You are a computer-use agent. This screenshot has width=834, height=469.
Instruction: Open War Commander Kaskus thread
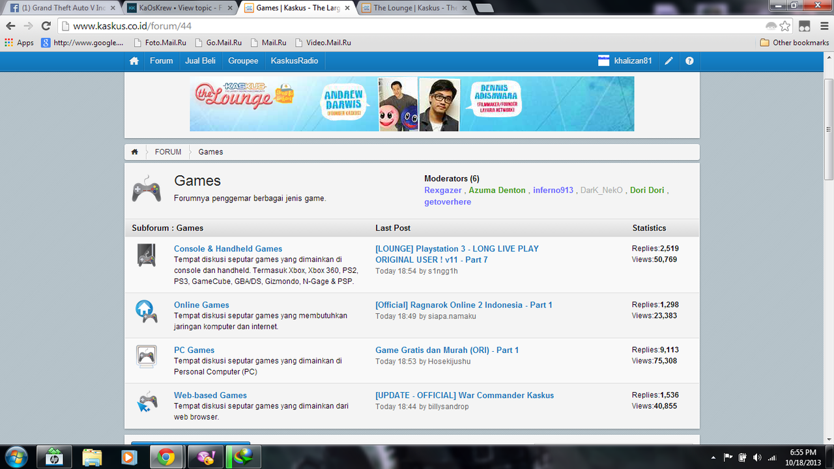pos(465,395)
